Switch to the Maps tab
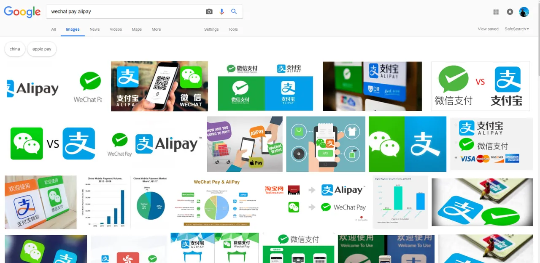This screenshot has width=540, height=263. pos(137,29)
